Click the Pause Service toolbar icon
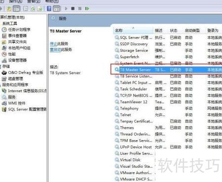The height and width of the screenshot is (182, 222). [80, 8]
